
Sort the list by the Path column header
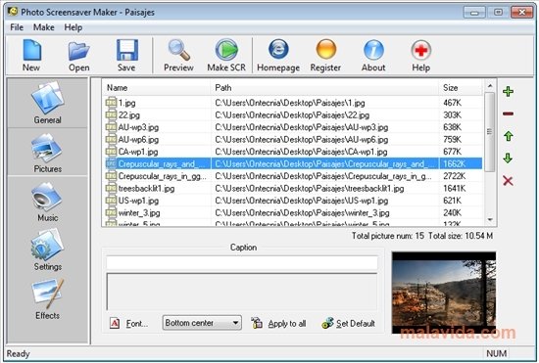pyautogui.click(x=324, y=88)
